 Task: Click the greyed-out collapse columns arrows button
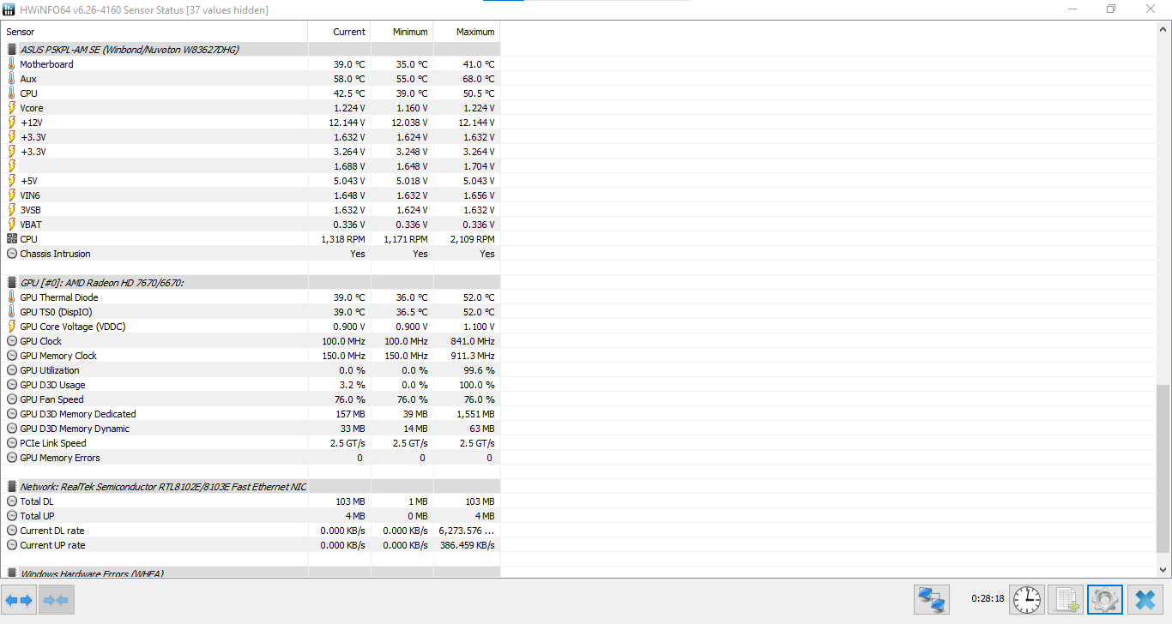(57, 600)
